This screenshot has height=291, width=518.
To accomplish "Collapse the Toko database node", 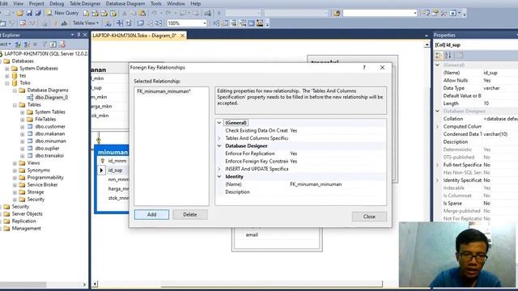I will pos(7,83).
